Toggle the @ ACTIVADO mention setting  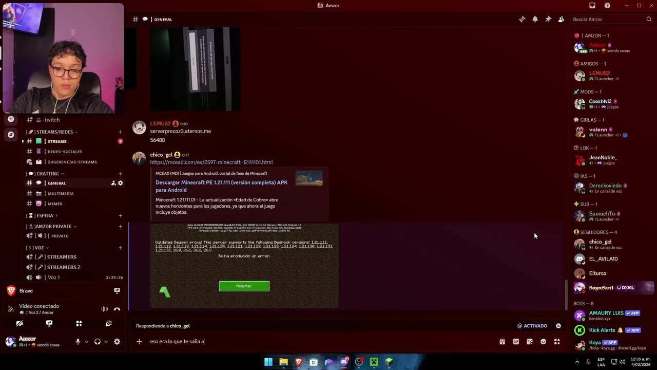[x=532, y=326]
